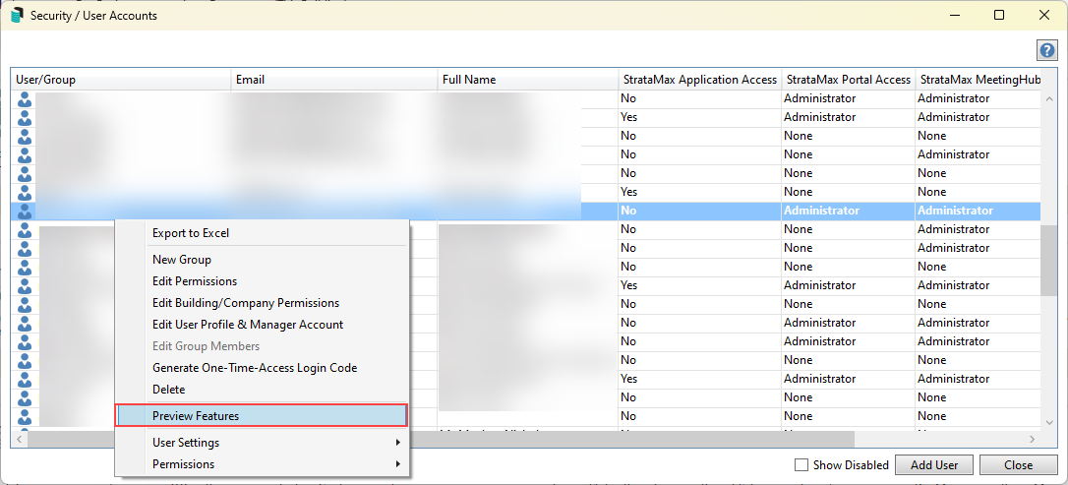Minimize the Security / User Accounts window

click(955, 15)
